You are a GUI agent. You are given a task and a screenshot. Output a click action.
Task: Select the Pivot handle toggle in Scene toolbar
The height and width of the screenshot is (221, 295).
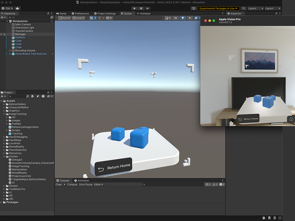click(63, 18)
